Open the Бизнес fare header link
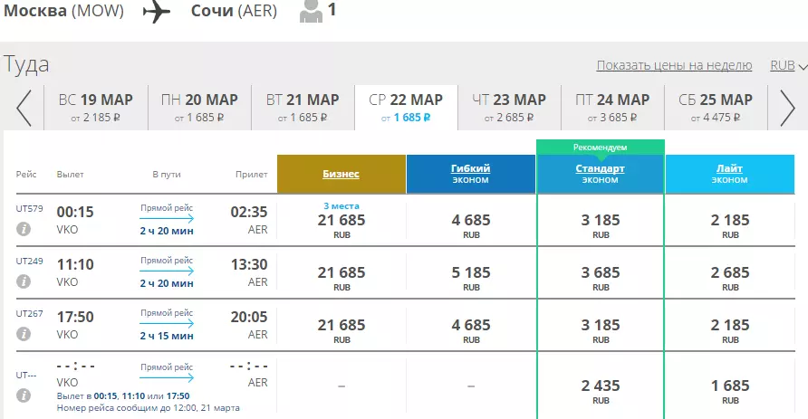Image resolution: width=808 pixels, height=419 pixels. 341,174
